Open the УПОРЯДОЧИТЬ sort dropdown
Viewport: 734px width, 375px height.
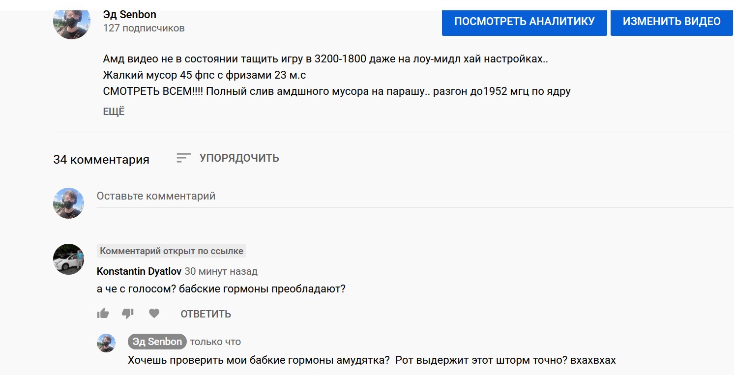pos(239,158)
